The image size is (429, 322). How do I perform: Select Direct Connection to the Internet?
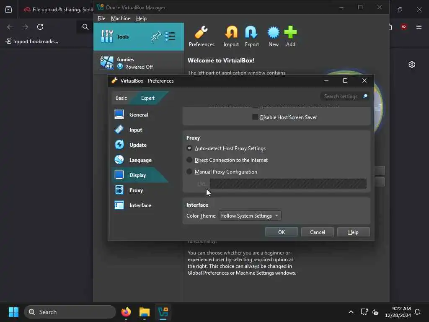tap(189, 160)
